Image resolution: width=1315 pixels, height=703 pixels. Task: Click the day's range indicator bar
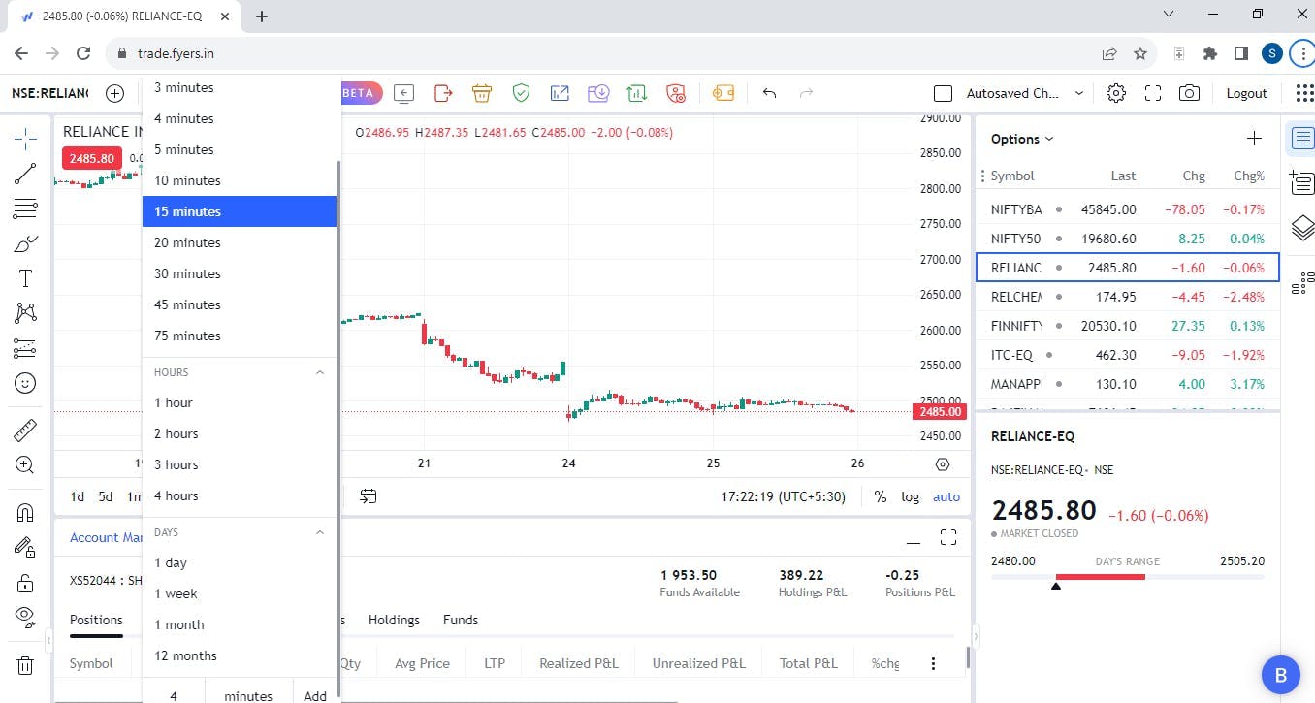[x=1127, y=577]
